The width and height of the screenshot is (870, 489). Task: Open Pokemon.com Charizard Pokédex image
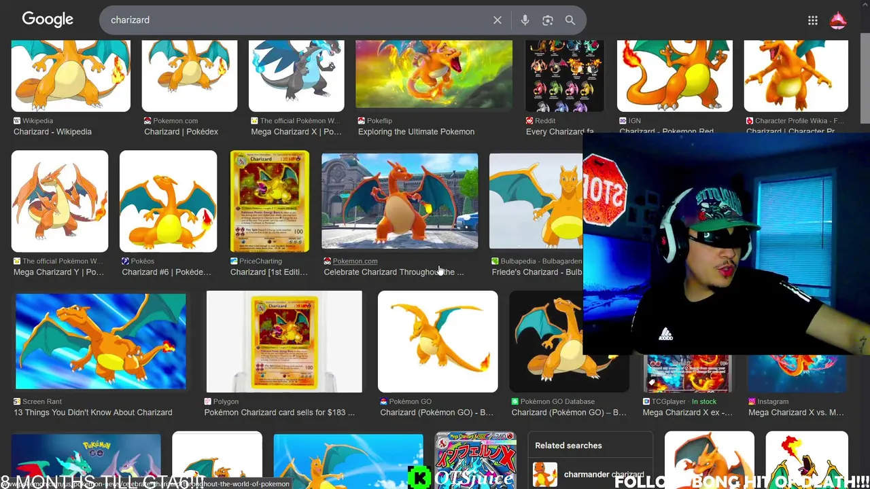tap(190, 75)
